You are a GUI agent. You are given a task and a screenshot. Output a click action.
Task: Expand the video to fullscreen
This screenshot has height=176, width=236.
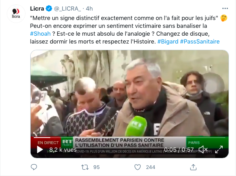pyautogui.click(x=219, y=150)
